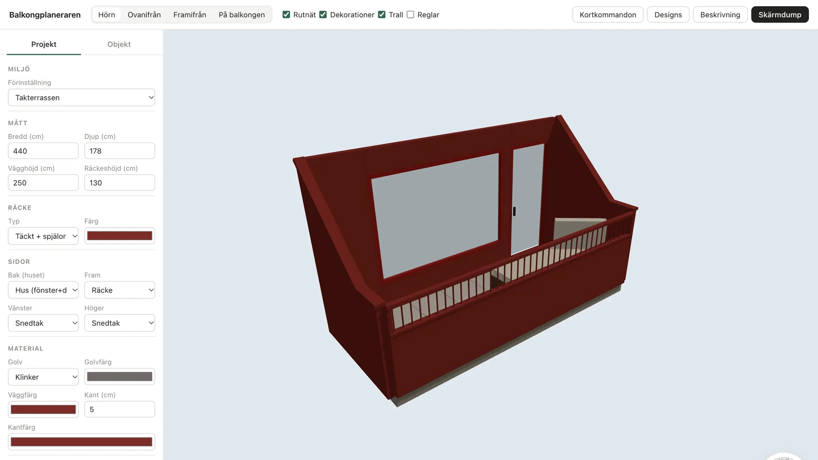The width and height of the screenshot is (818, 460).
Task: Click the Balkongplaneraren title
Action: [45, 15]
